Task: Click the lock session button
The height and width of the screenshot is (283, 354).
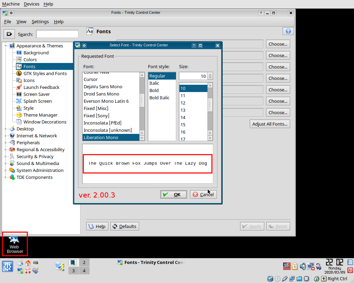Action: [350, 262]
